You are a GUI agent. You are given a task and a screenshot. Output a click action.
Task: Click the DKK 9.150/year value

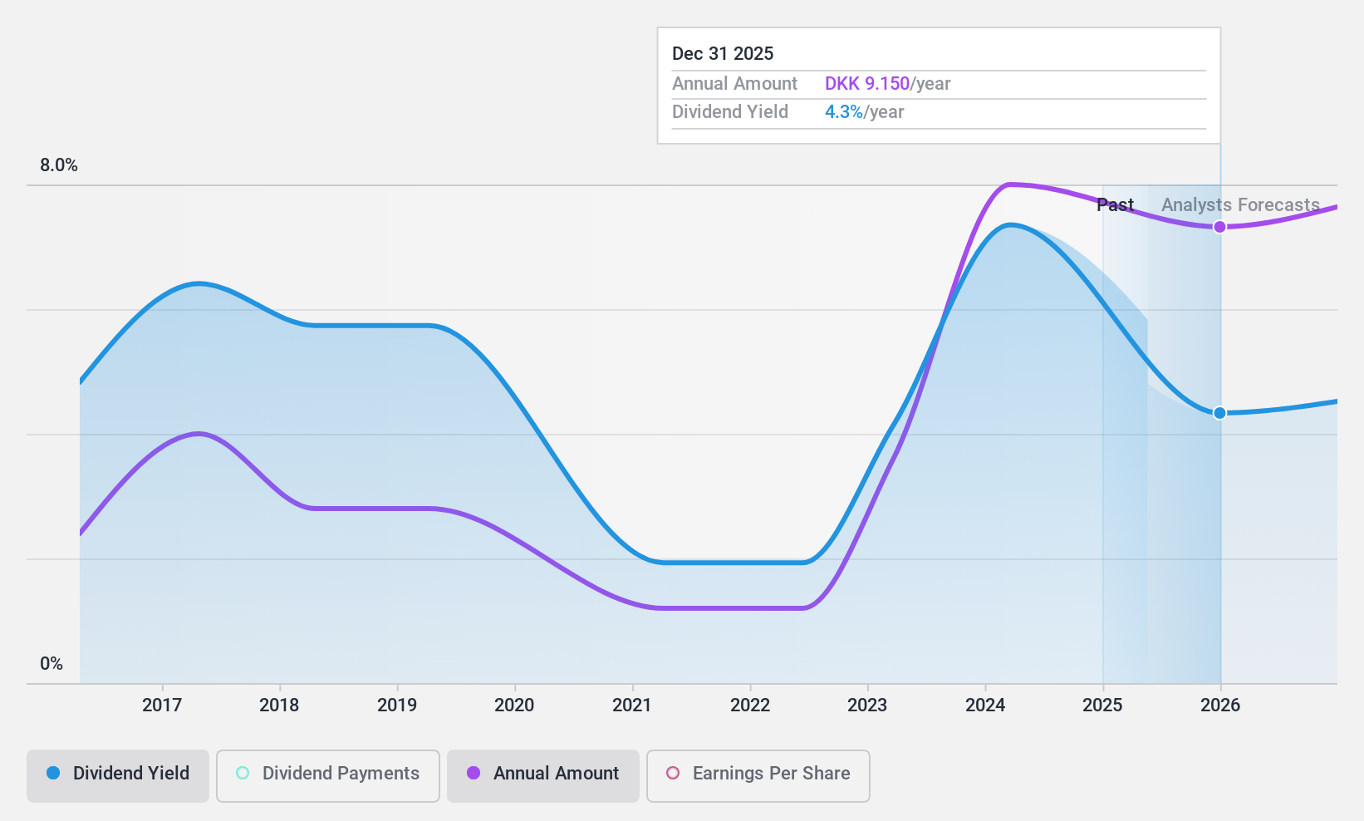pos(887,84)
